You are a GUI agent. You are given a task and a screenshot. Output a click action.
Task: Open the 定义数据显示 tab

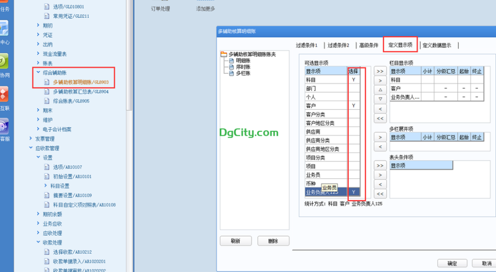pos(437,46)
